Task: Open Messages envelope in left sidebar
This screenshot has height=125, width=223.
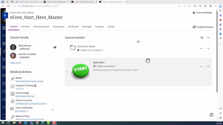Action: pyautogui.click(x=4, y=75)
